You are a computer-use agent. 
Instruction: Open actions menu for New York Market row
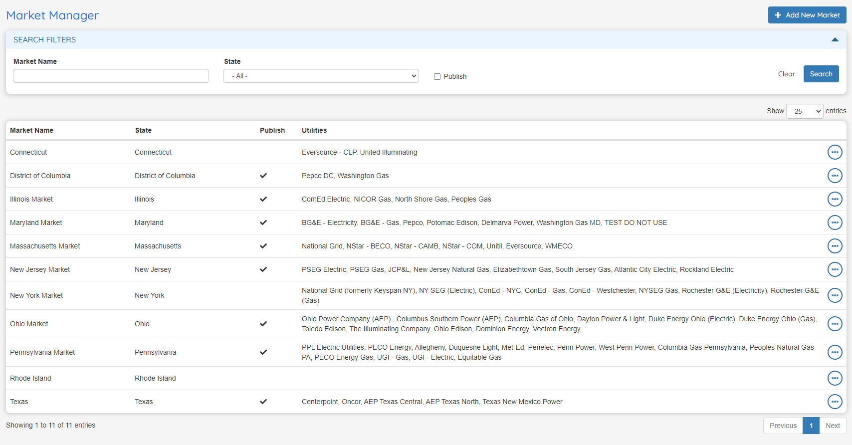point(835,295)
